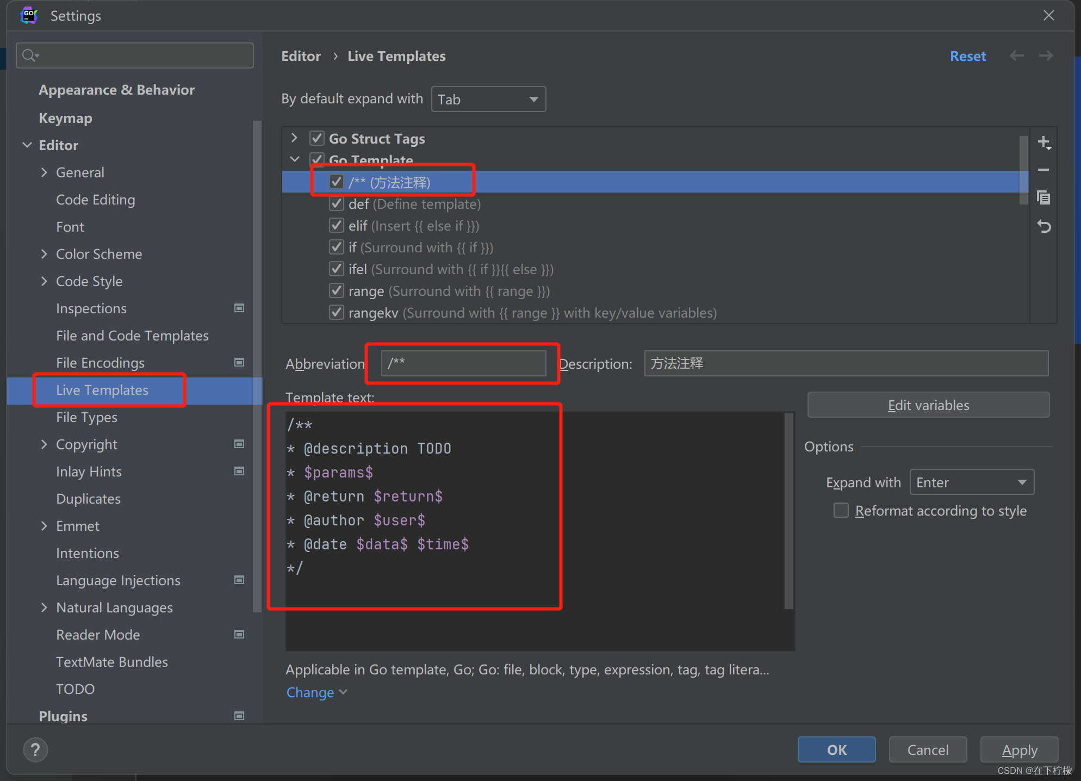This screenshot has height=781, width=1081.
Task: Toggle the /** method comment checkbox
Action: click(337, 182)
